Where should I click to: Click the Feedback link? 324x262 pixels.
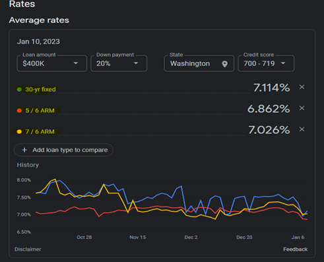pos(295,249)
